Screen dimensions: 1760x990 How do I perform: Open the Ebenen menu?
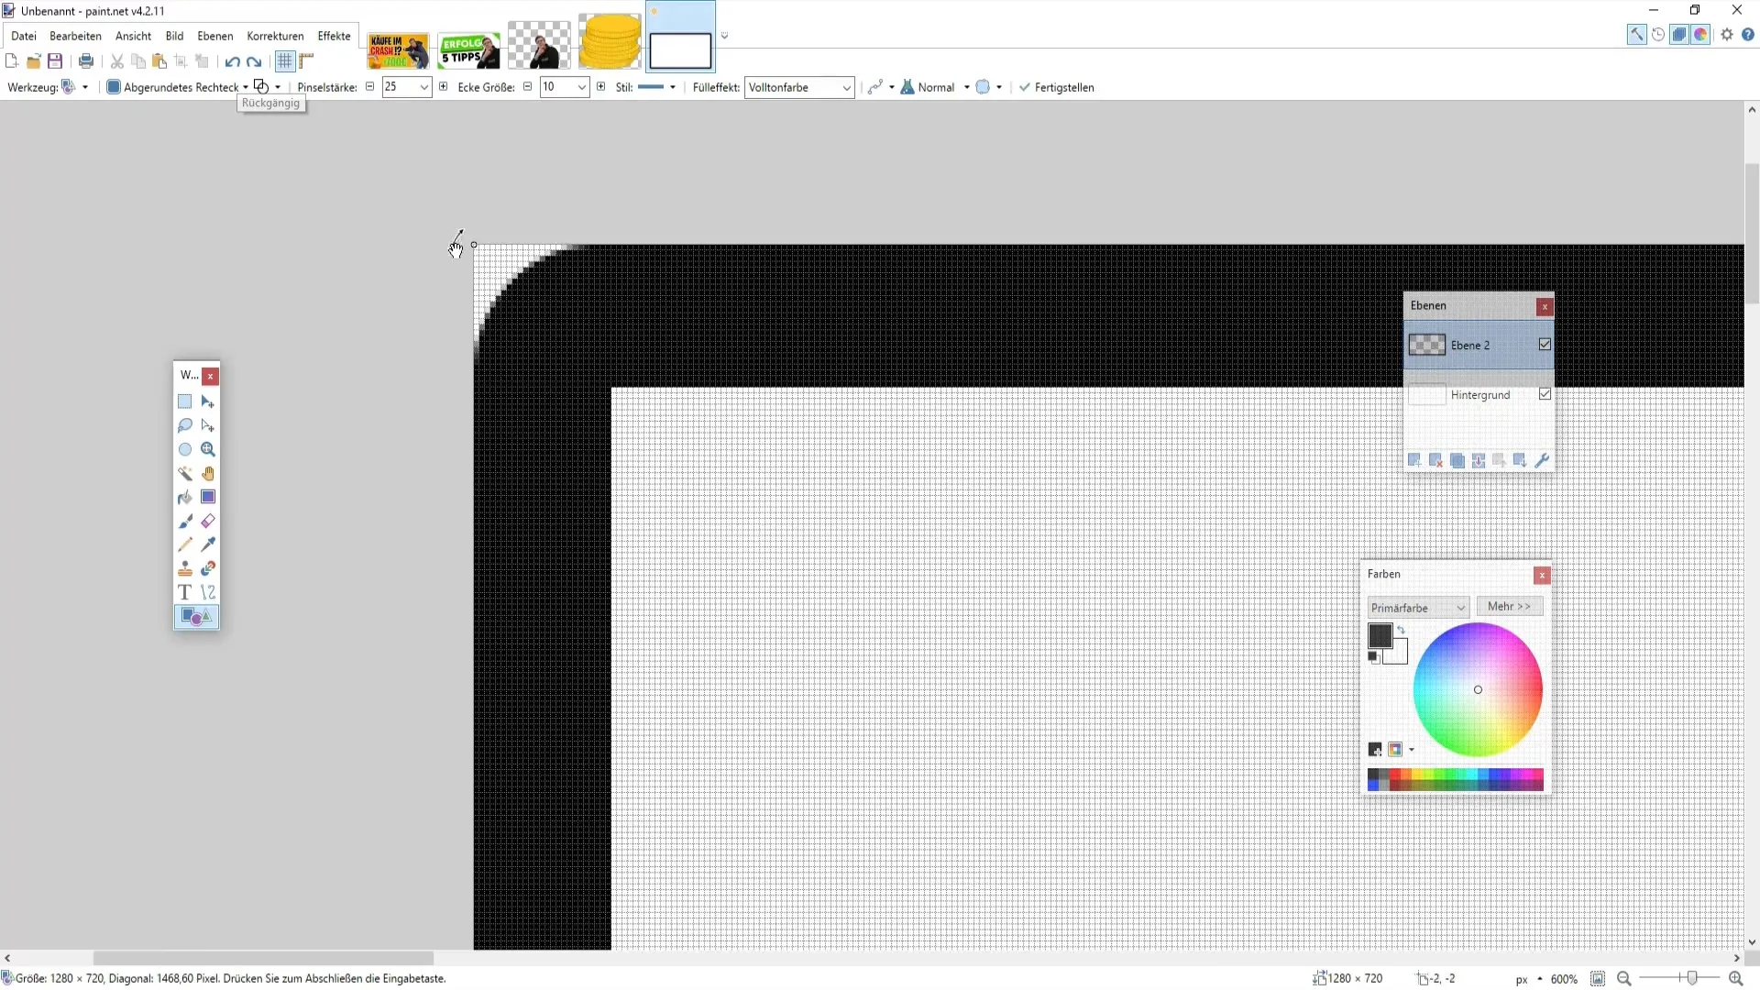215,36
